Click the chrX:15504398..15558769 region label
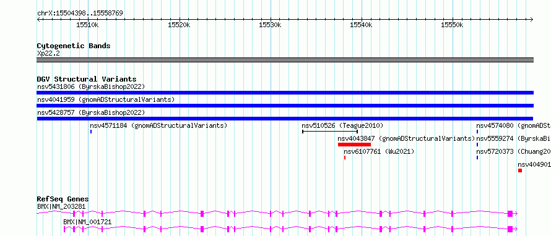Viewport: 551px width, 236px height. pyautogui.click(x=80, y=14)
